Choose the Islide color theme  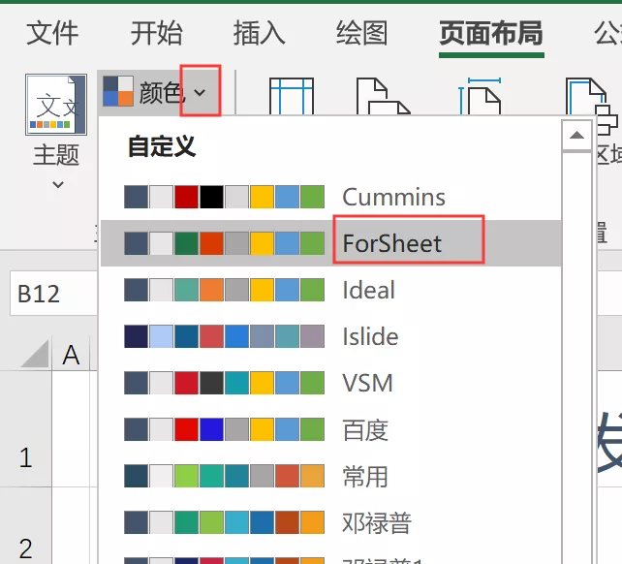330,336
